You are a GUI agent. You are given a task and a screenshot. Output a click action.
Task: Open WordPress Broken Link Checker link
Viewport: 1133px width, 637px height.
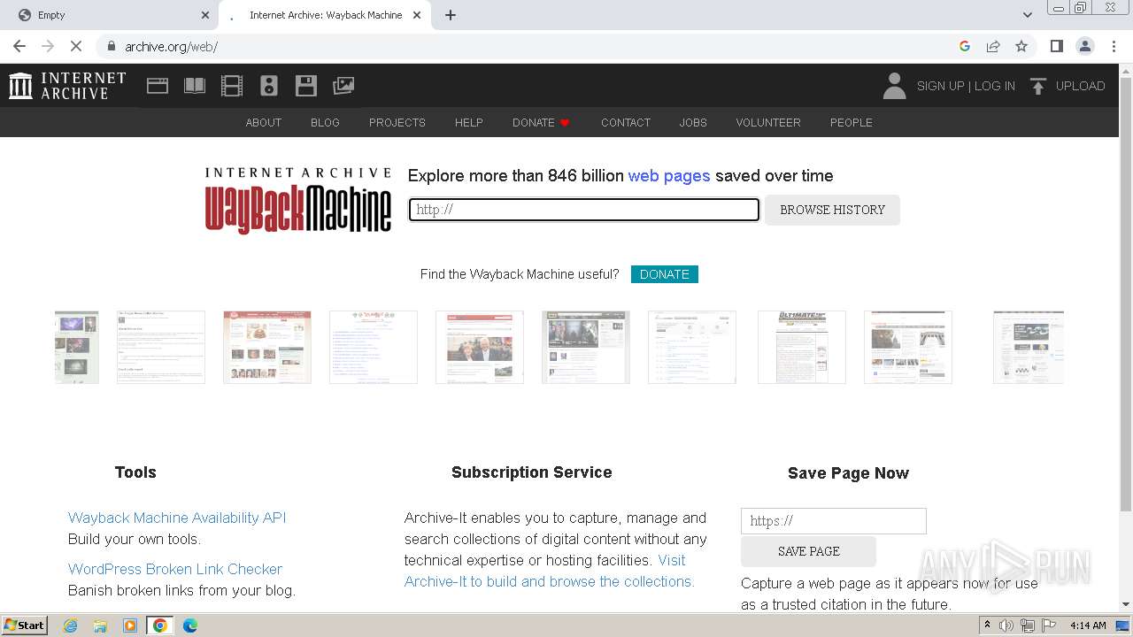click(175, 569)
